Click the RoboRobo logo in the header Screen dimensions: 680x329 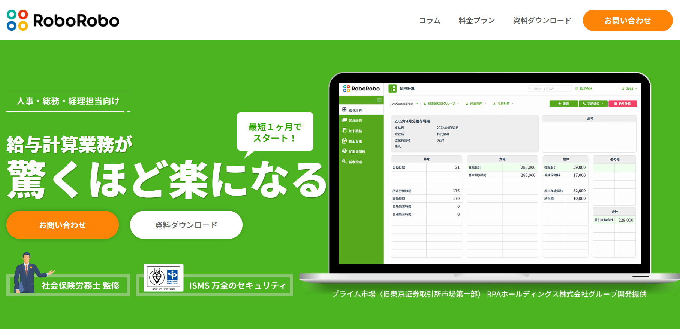63,20
